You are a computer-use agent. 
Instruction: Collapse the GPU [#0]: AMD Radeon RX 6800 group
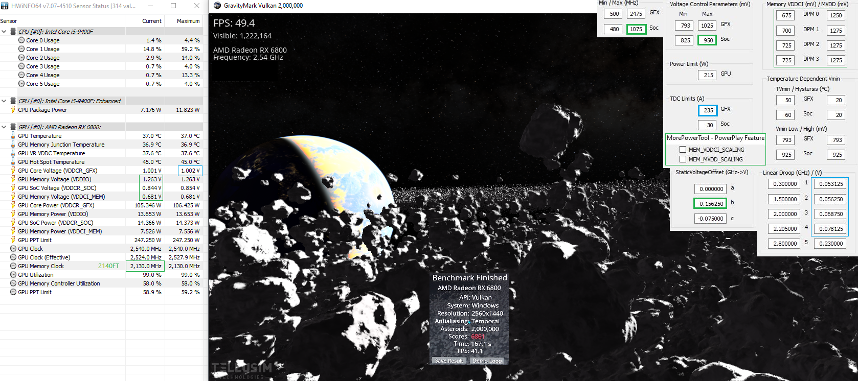click(4, 127)
